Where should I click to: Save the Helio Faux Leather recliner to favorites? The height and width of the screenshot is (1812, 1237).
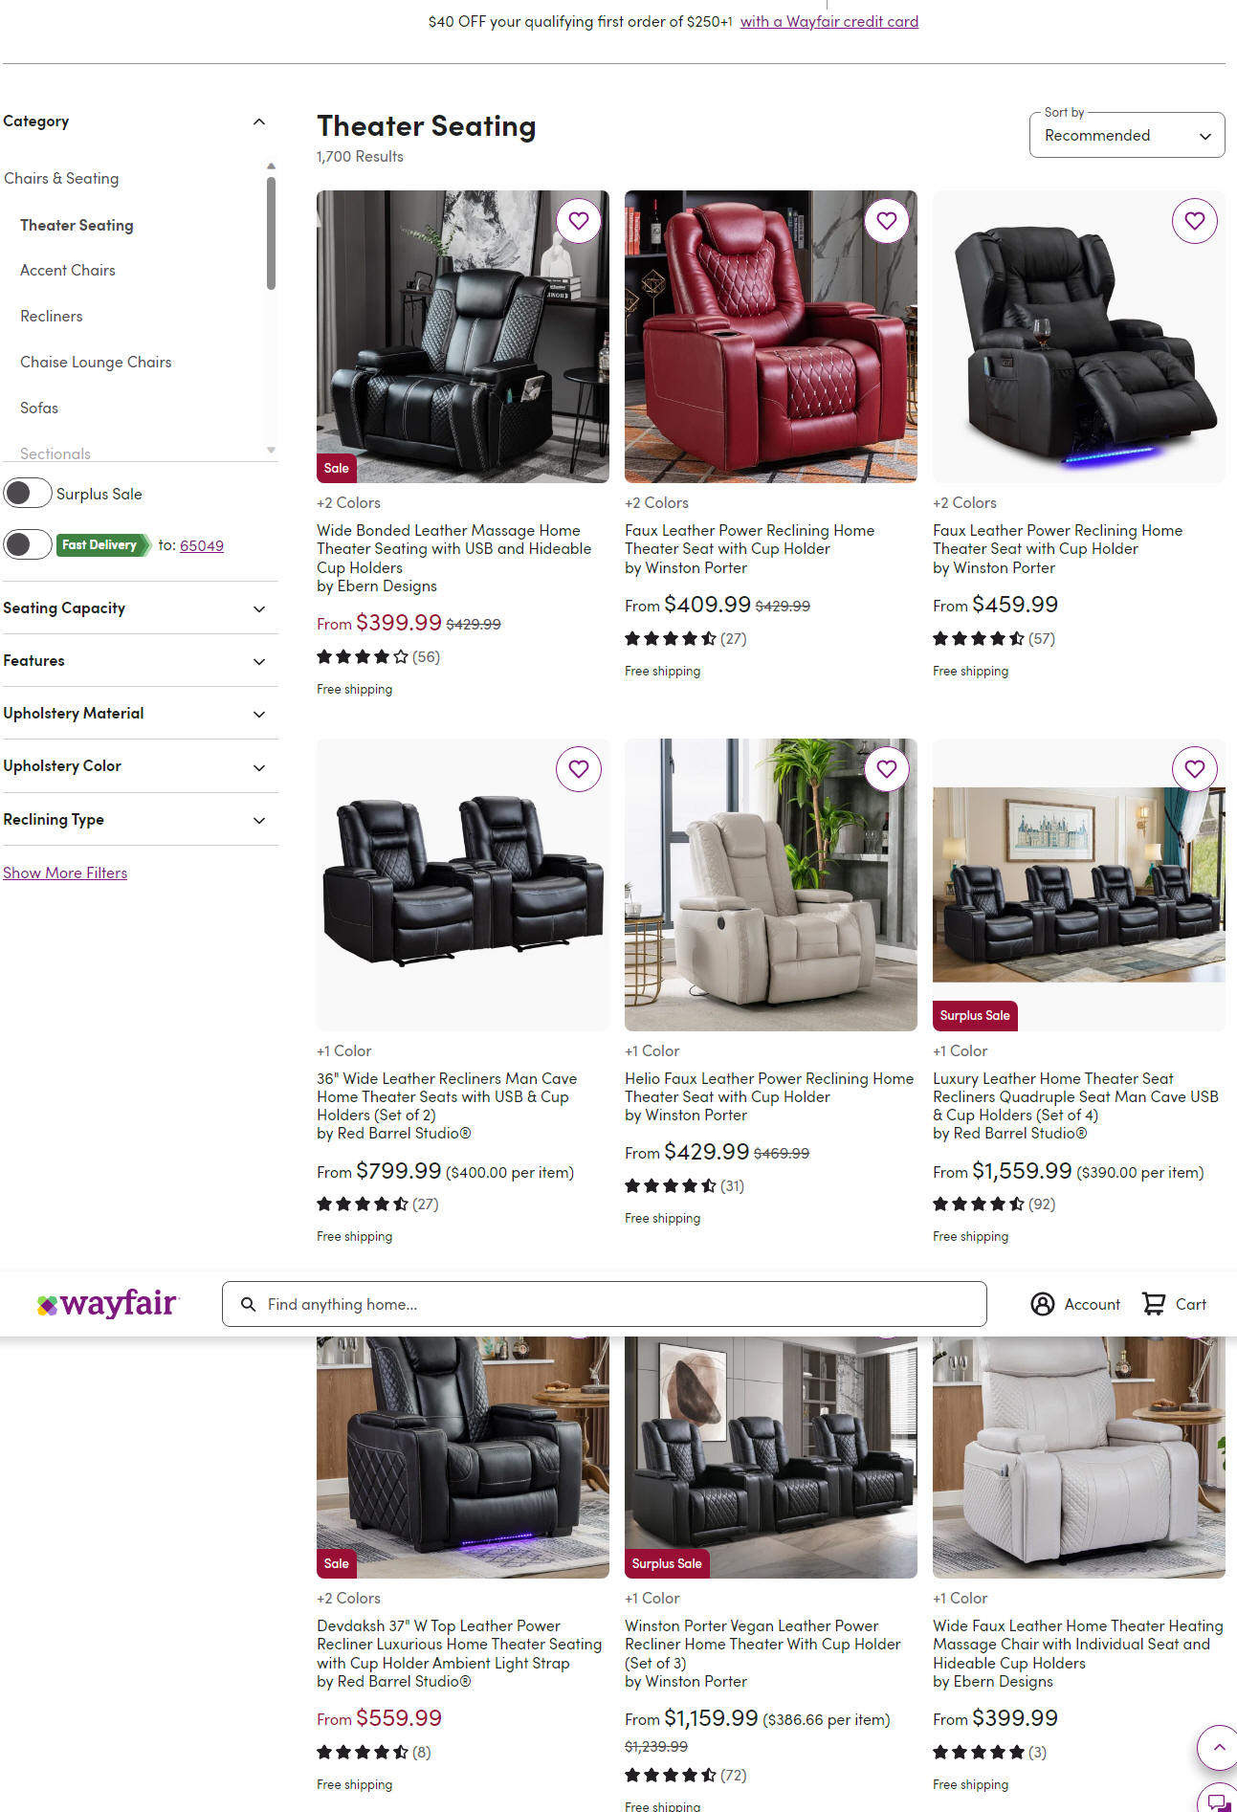887,768
